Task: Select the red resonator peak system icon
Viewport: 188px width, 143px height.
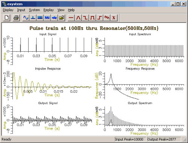Action: point(78,18)
